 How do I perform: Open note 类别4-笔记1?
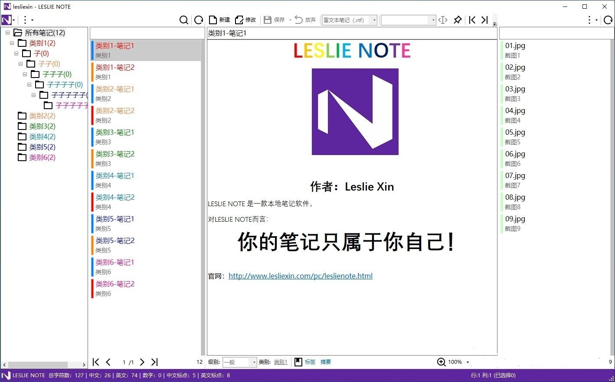146,180
